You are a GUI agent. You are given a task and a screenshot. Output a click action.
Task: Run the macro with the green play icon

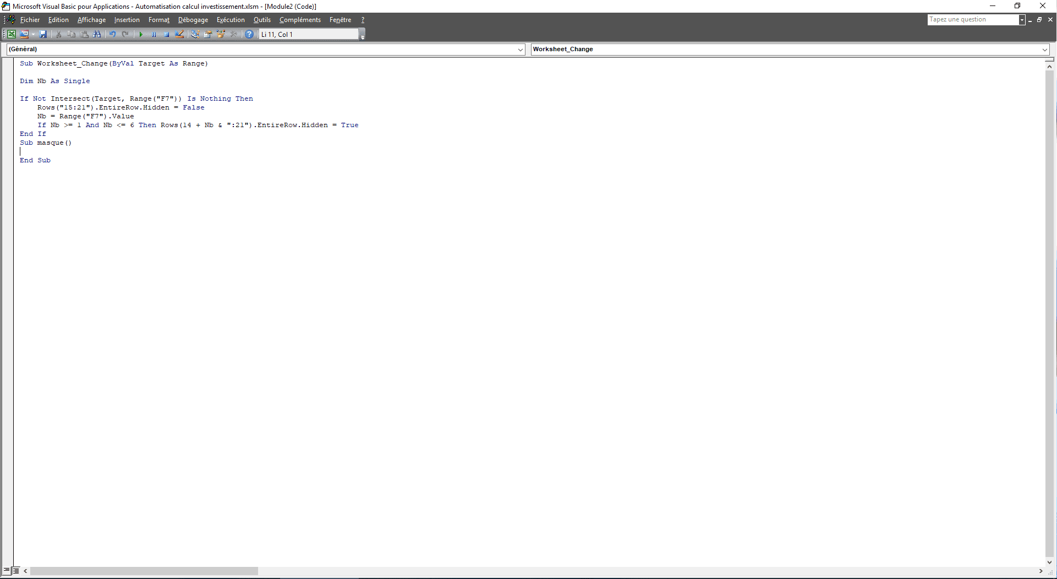141,34
